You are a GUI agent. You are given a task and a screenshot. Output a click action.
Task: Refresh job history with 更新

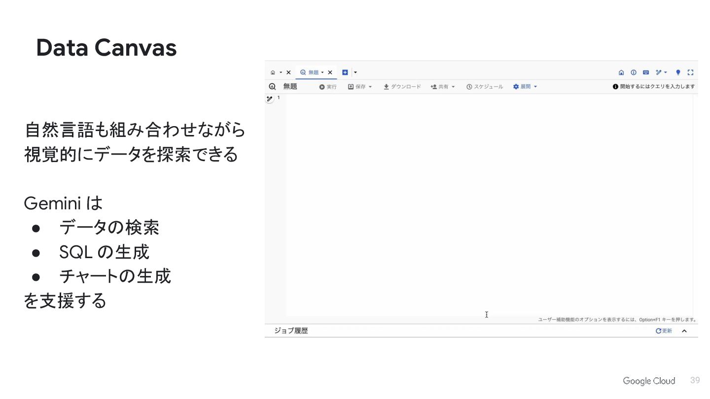664,331
